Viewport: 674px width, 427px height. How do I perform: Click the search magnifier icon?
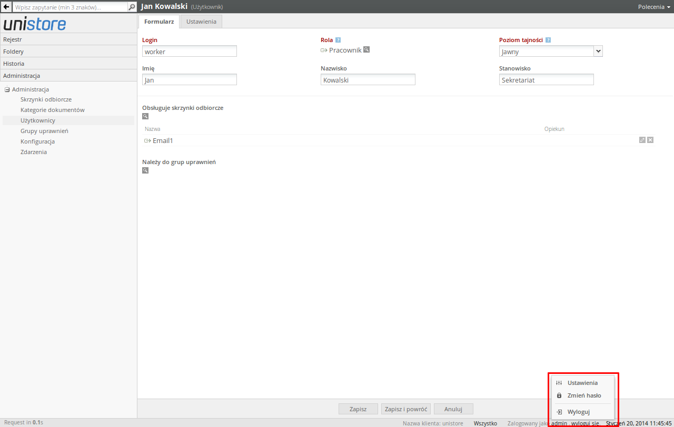132,7
